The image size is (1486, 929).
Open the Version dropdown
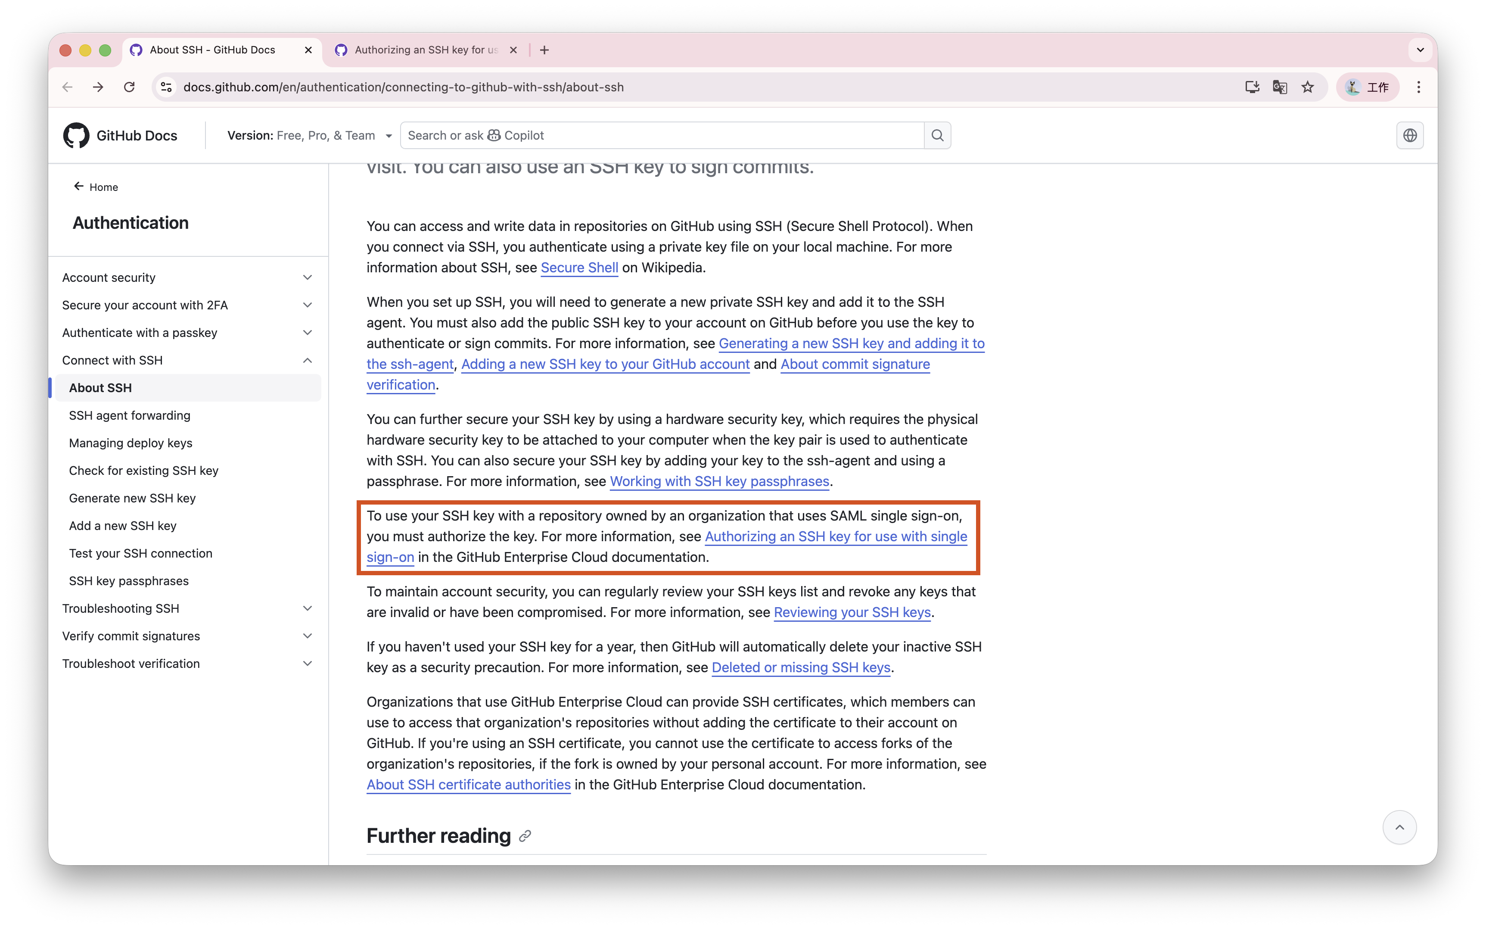[x=310, y=135]
